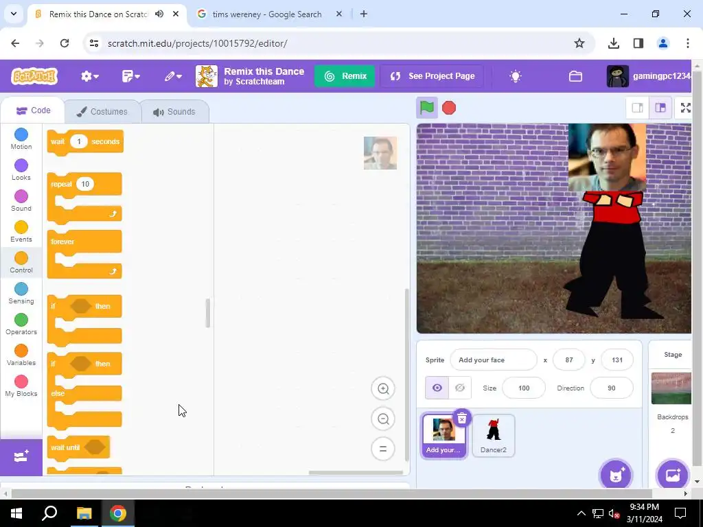Open a new browser tab
The height and width of the screenshot is (527, 703).
(x=364, y=14)
